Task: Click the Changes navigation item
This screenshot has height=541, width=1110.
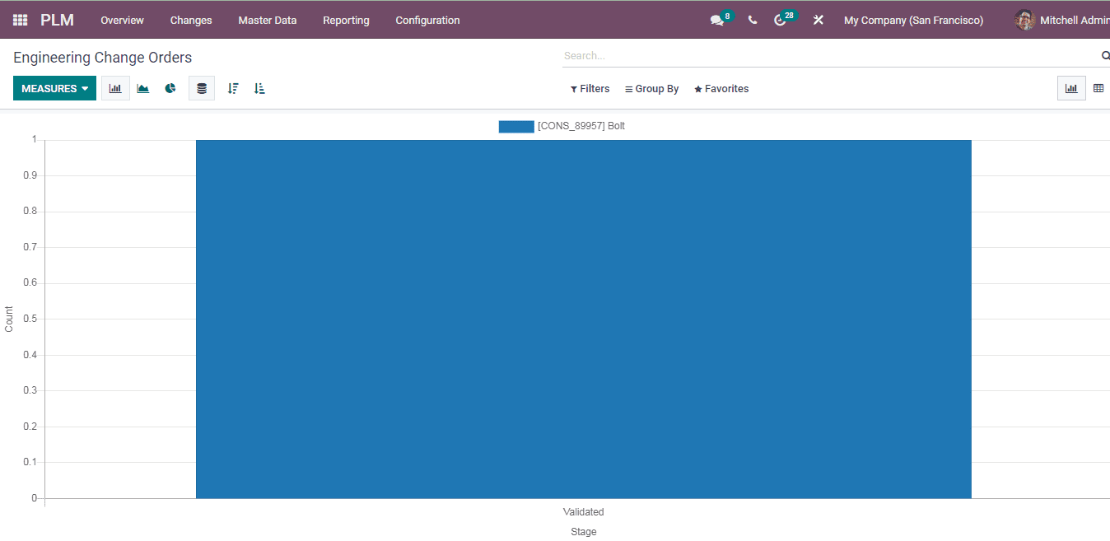Action: pos(190,20)
